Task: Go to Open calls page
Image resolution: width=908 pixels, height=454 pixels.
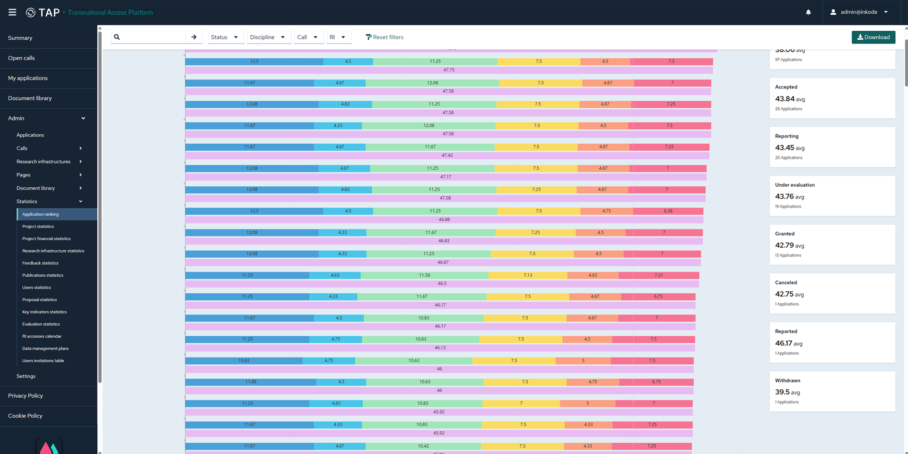Action: pyautogui.click(x=21, y=58)
